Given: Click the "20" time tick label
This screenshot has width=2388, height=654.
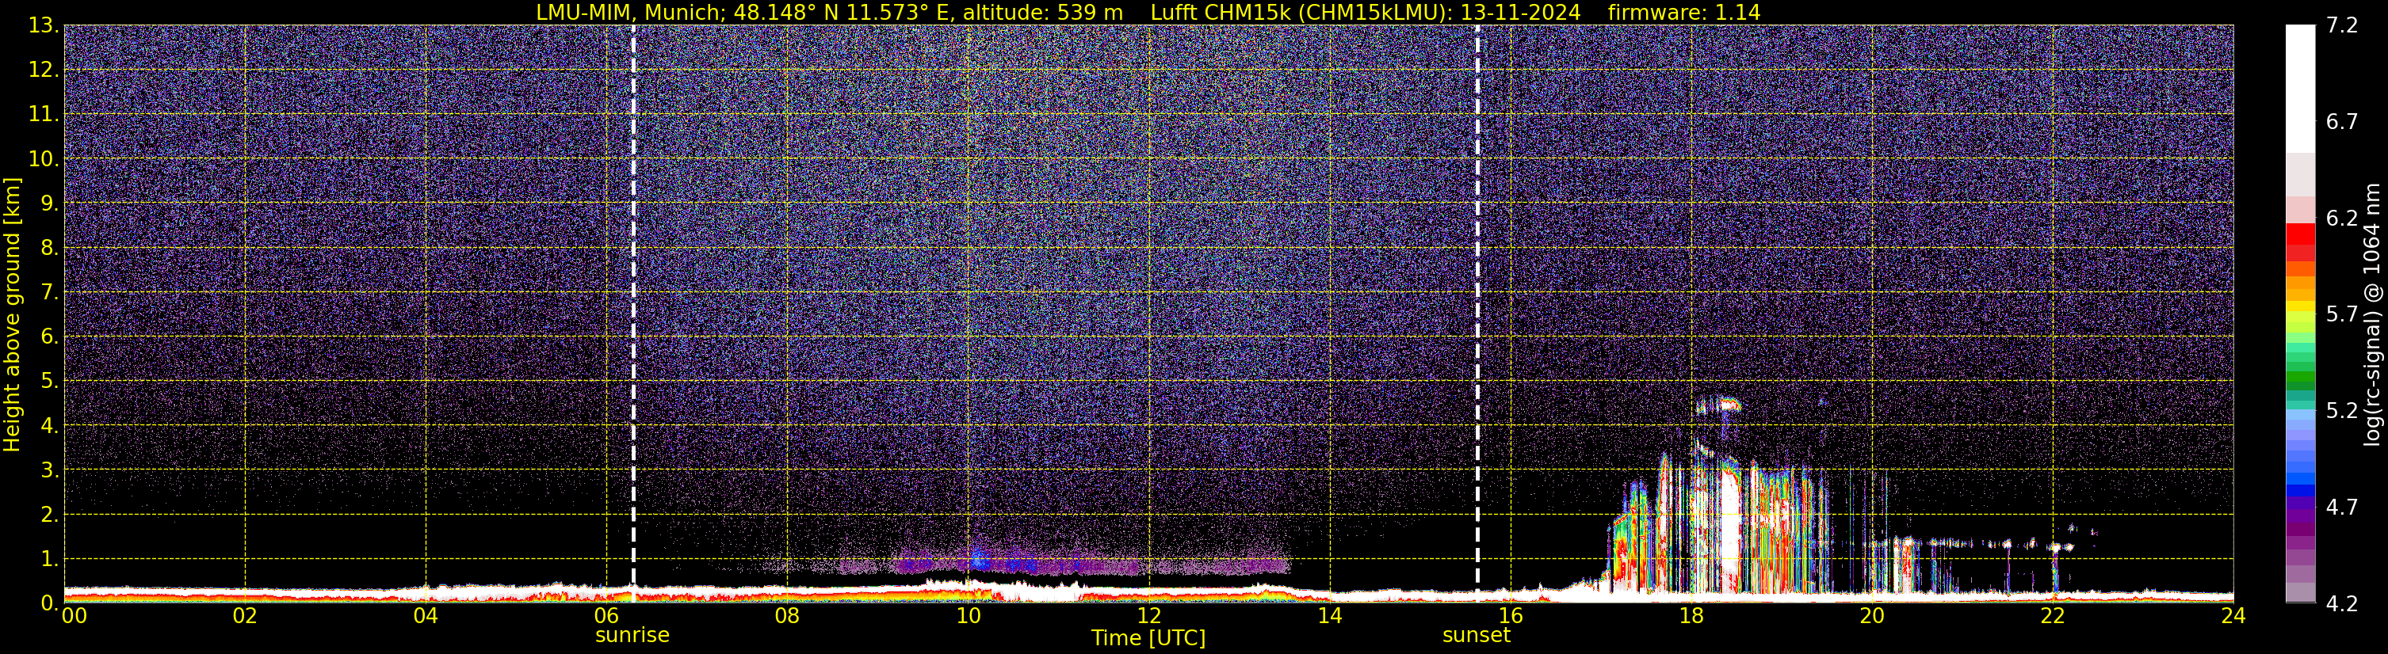Looking at the screenshot, I should click(x=1872, y=617).
